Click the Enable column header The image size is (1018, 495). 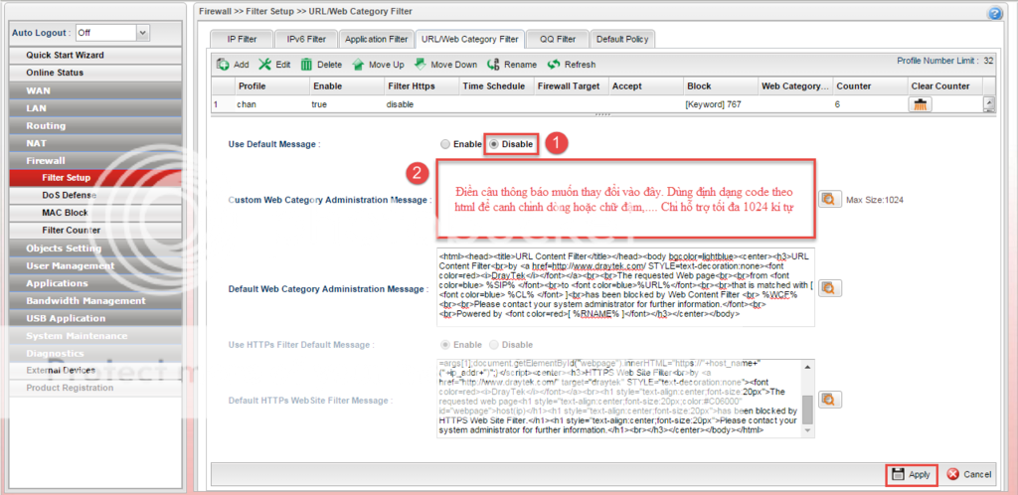pos(346,85)
